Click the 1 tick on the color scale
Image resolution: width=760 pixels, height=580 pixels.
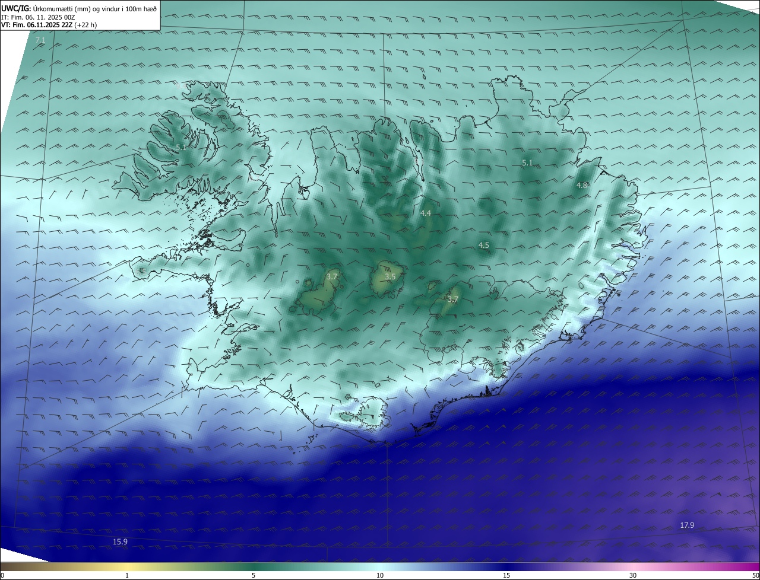127,575
